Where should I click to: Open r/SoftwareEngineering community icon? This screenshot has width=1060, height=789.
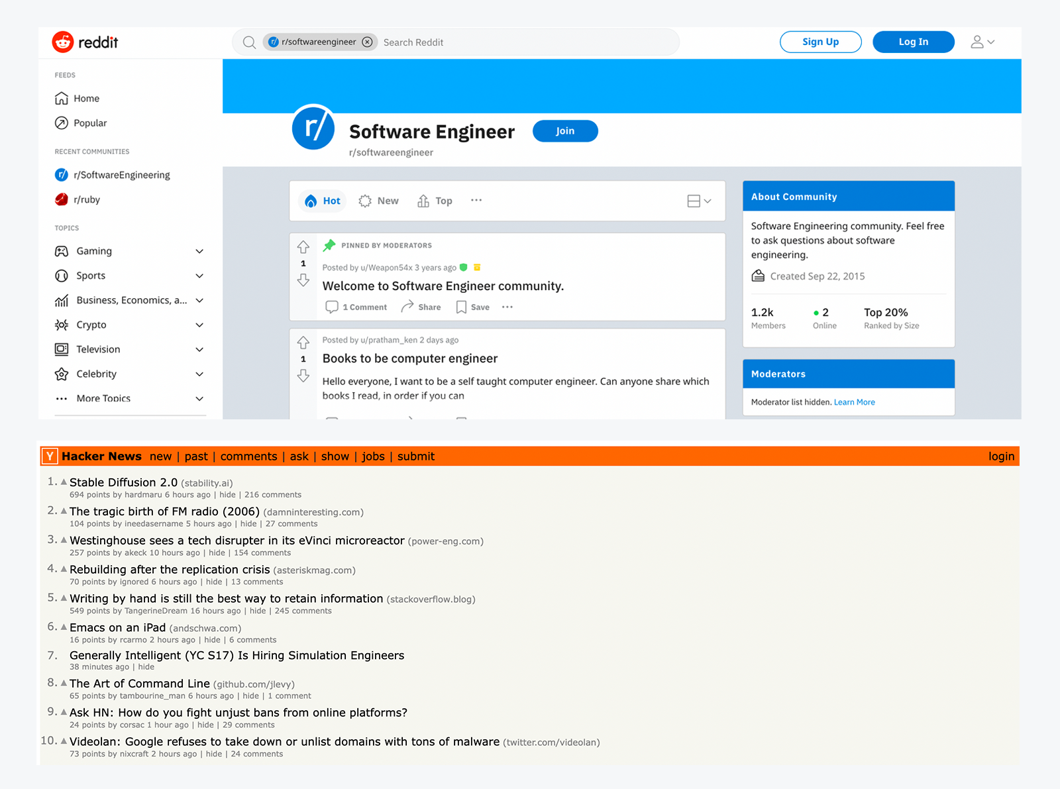click(x=62, y=175)
